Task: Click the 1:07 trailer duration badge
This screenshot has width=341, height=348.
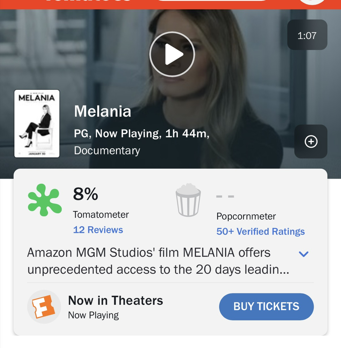Action: pos(307,35)
